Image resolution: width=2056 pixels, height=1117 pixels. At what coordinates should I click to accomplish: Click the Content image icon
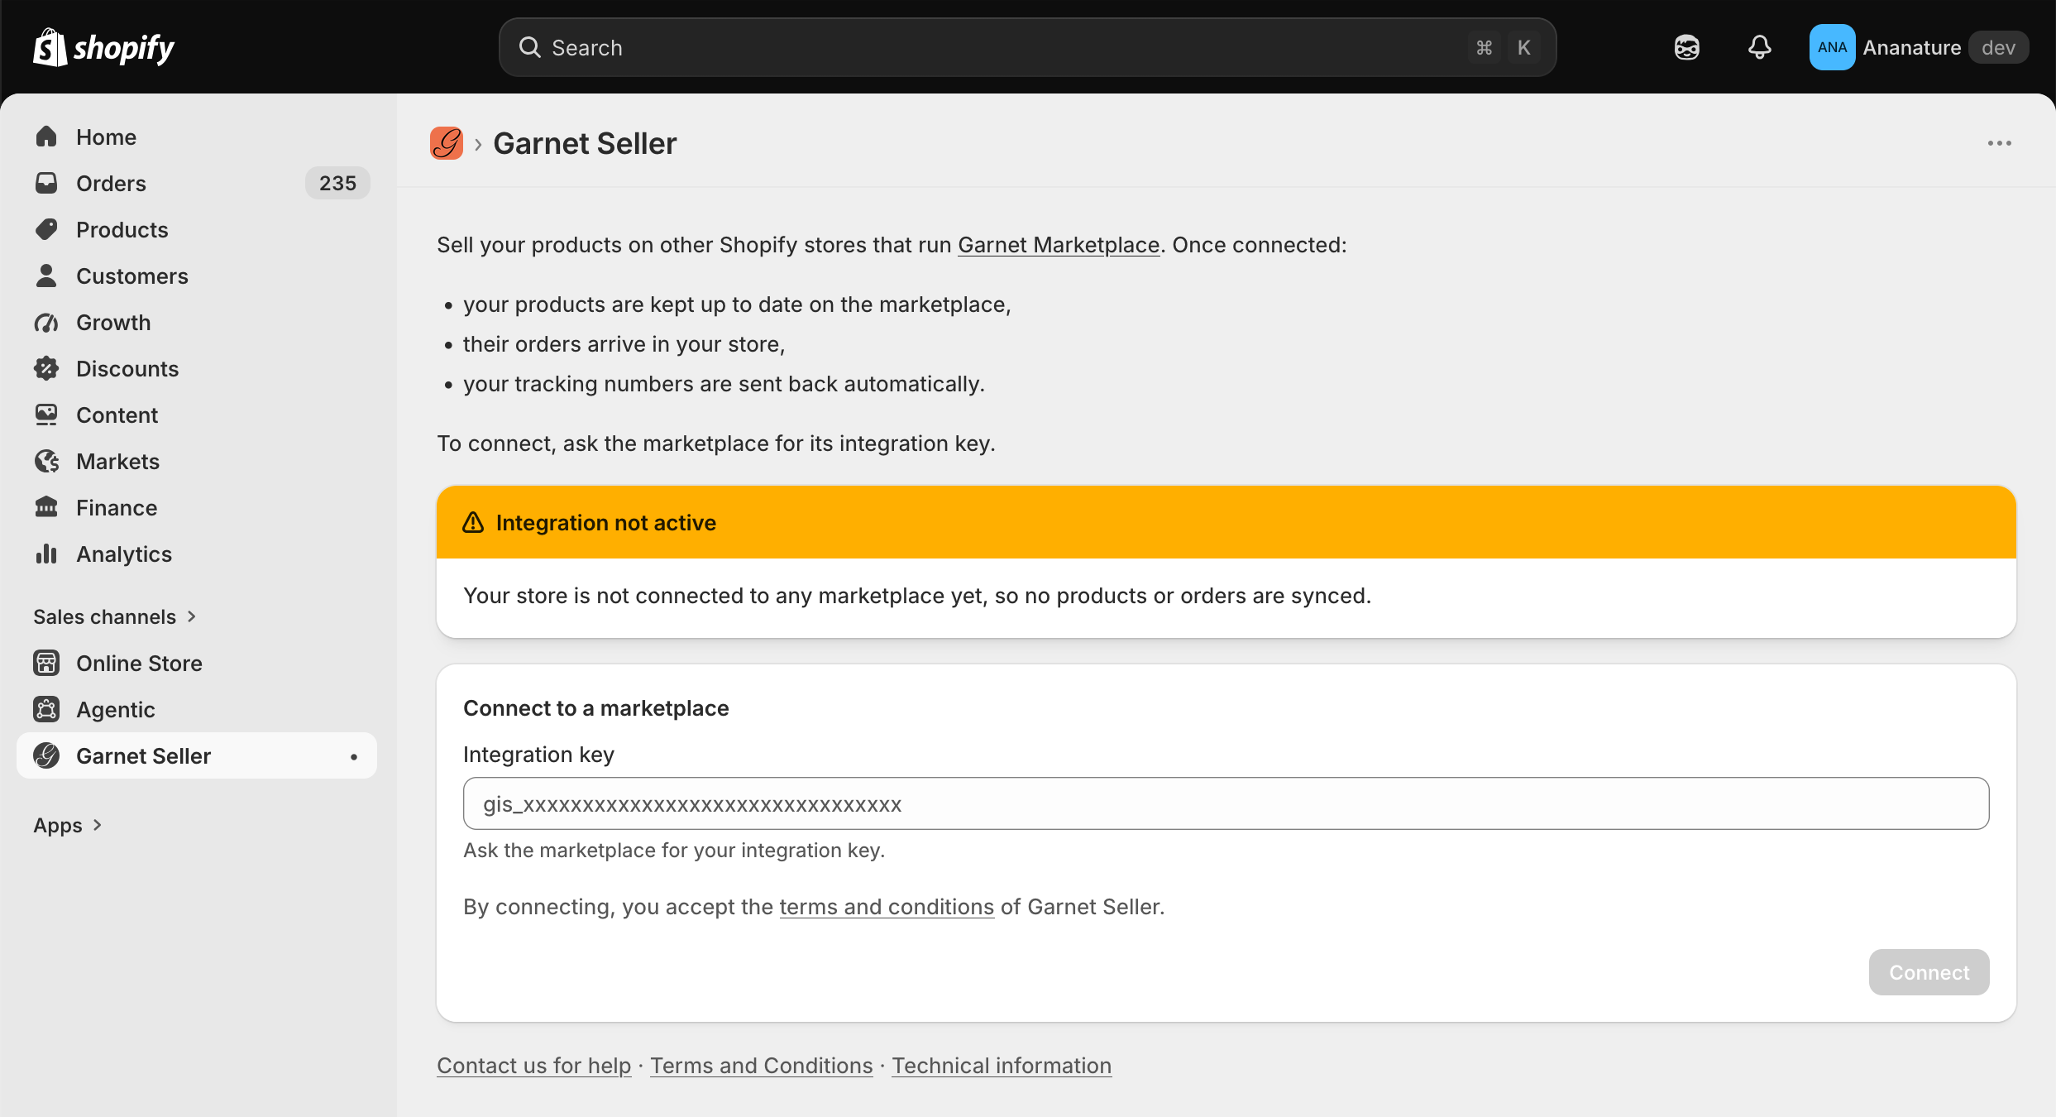pyautogui.click(x=46, y=415)
